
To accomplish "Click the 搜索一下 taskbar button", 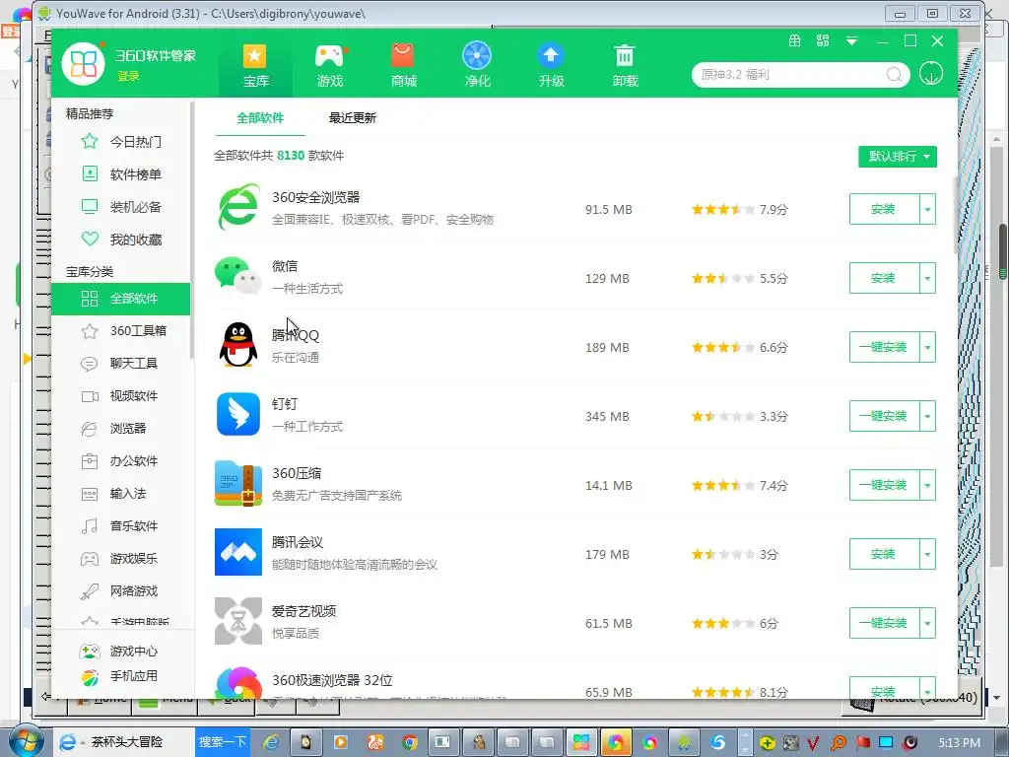I will click(x=222, y=741).
